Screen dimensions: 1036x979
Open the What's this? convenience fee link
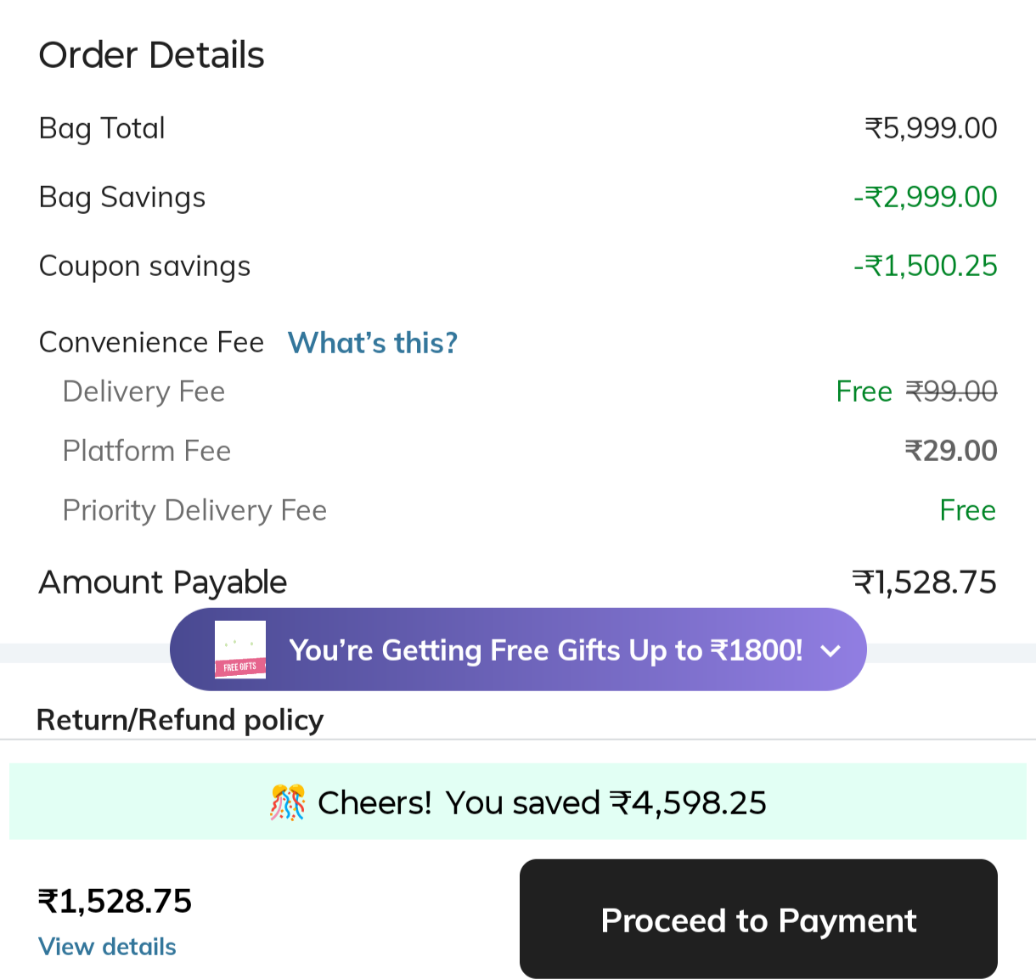pos(372,342)
